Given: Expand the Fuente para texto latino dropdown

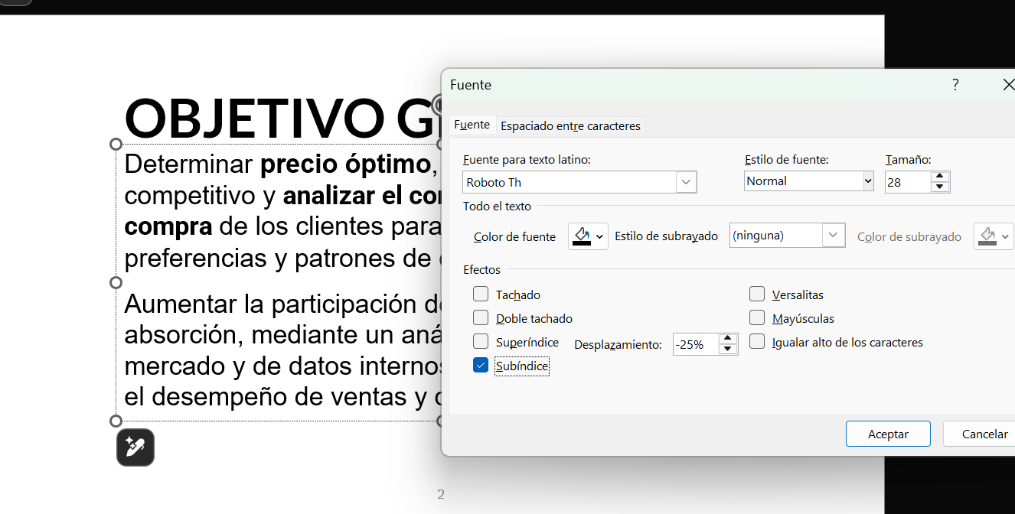Looking at the screenshot, I should (686, 182).
